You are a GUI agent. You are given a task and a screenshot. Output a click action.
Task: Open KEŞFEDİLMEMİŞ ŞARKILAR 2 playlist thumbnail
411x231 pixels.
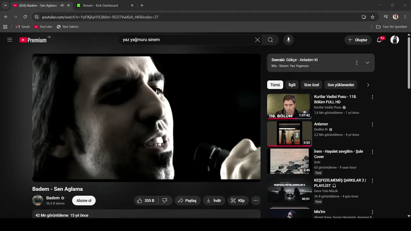pyautogui.click(x=289, y=190)
